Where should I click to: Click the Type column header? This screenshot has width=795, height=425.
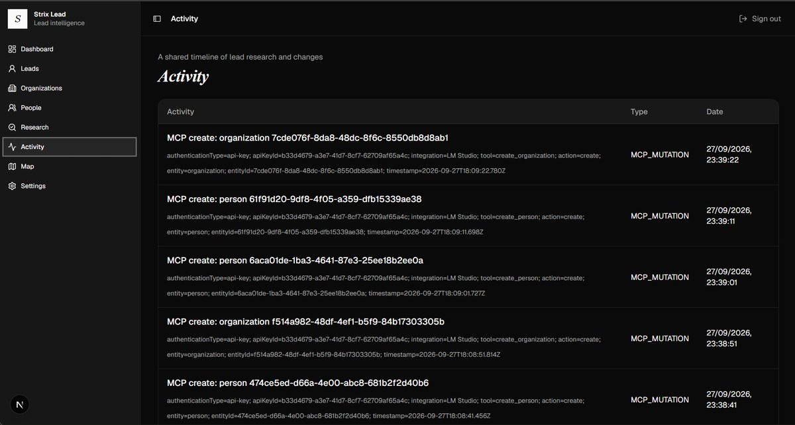(639, 112)
